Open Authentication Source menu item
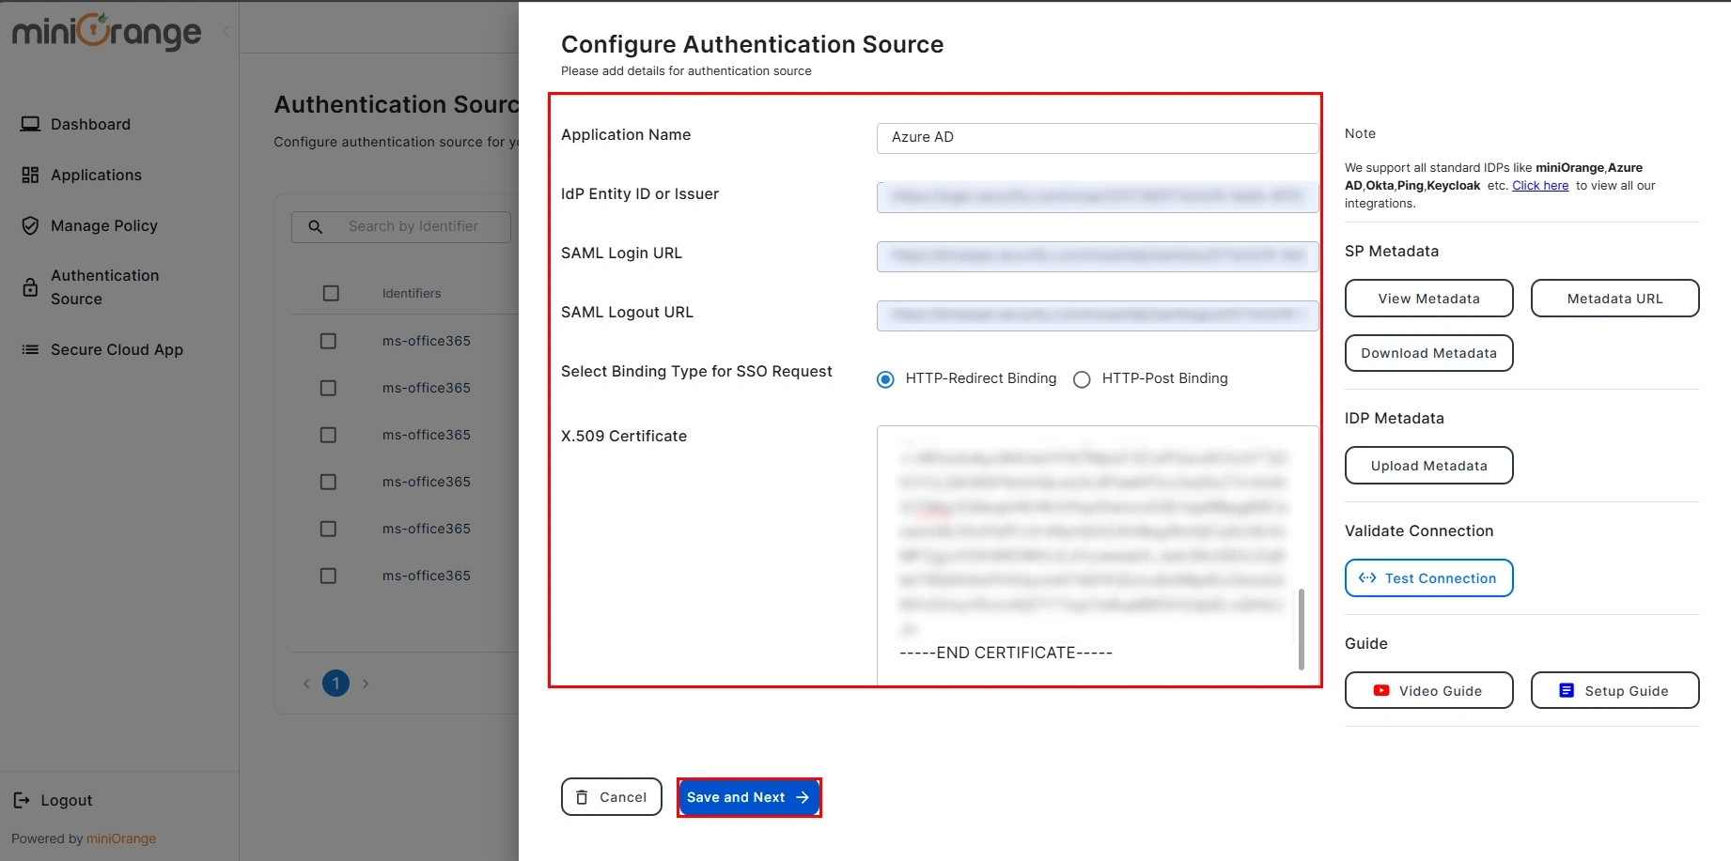This screenshot has height=861, width=1731. [104, 287]
